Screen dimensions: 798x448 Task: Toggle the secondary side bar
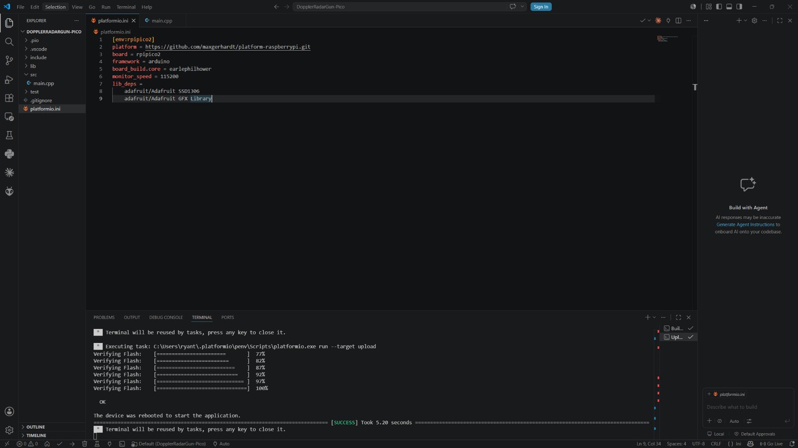[x=739, y=7]
